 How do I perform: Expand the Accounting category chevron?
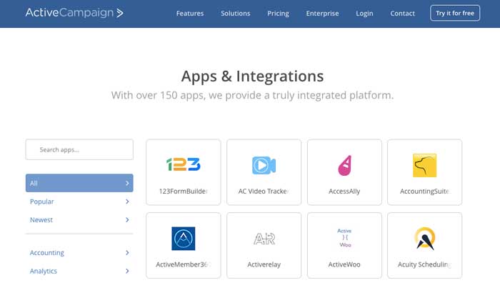click(127, 253)
